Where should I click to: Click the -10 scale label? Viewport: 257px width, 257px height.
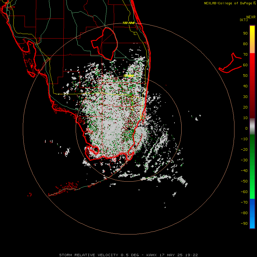(244, 139)
